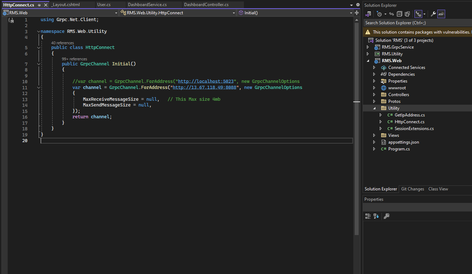Screen dimensions: 472x274
Task: Open solution Properties wrench icon
Action: point(433,14)
